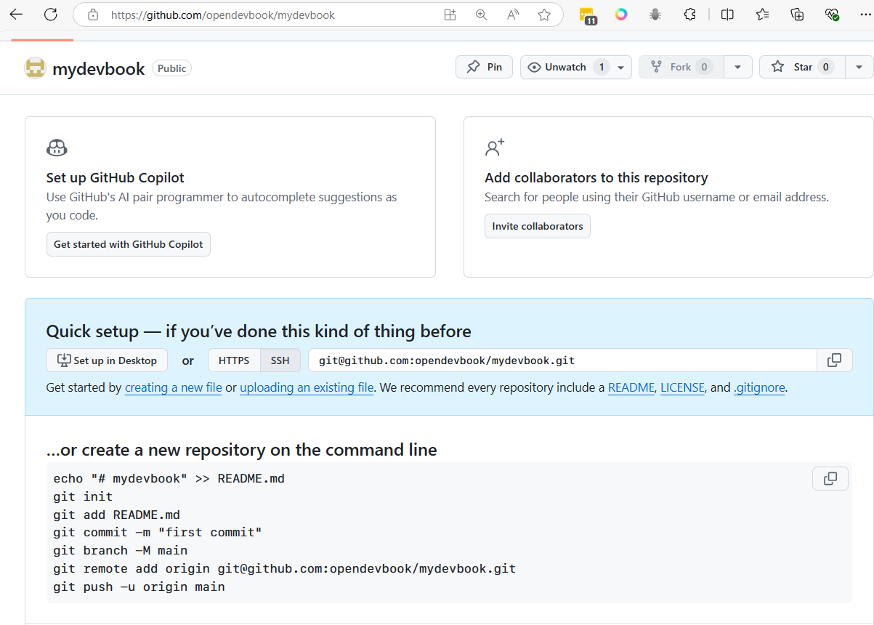Image resolution: width=874 pixels, height=625 pixels.
Task: Open the browser extensions puzzle icon
Action: [690, 15]
